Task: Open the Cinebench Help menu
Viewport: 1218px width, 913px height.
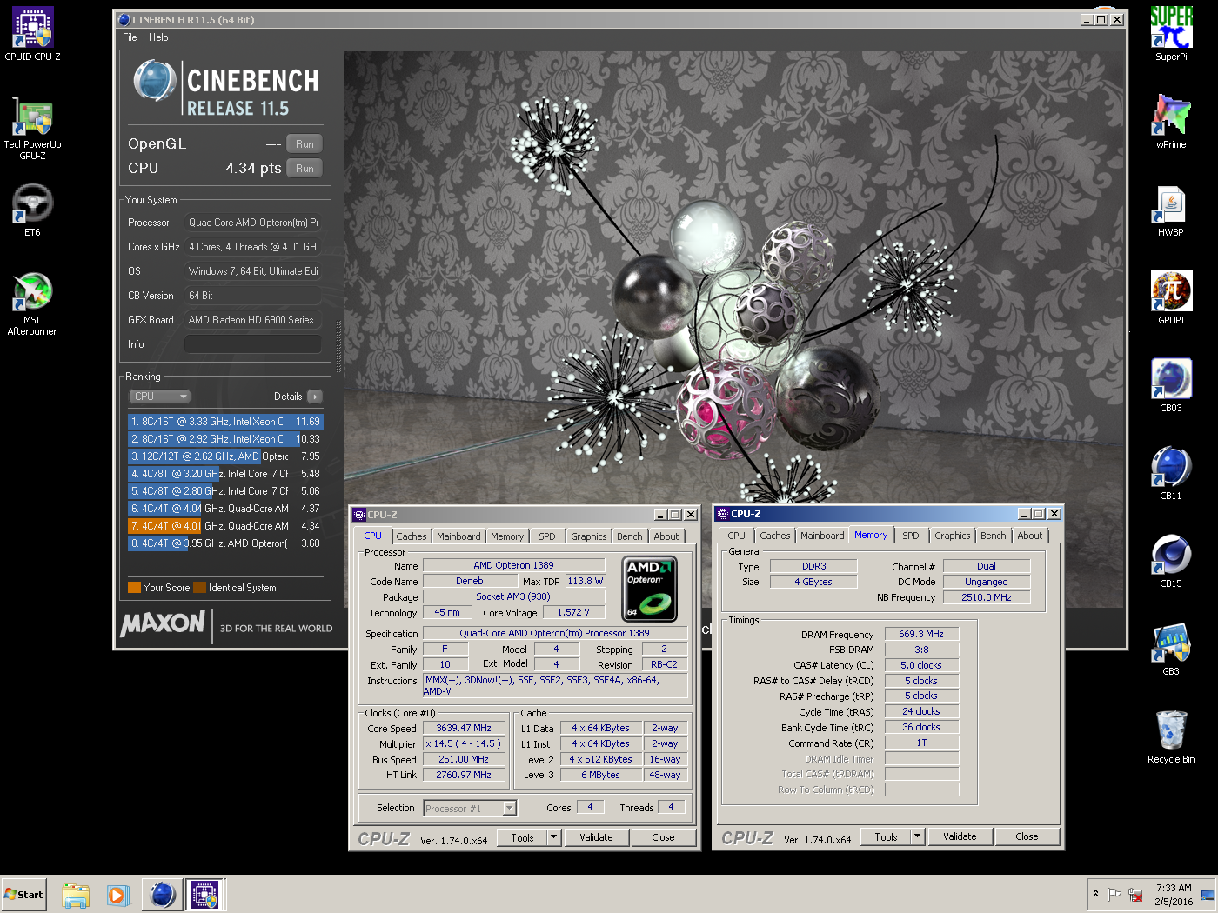Action: (158, 37)
